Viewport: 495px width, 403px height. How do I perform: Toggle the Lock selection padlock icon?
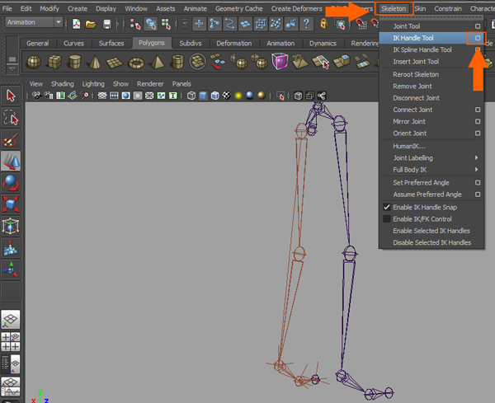coord(323,24)
